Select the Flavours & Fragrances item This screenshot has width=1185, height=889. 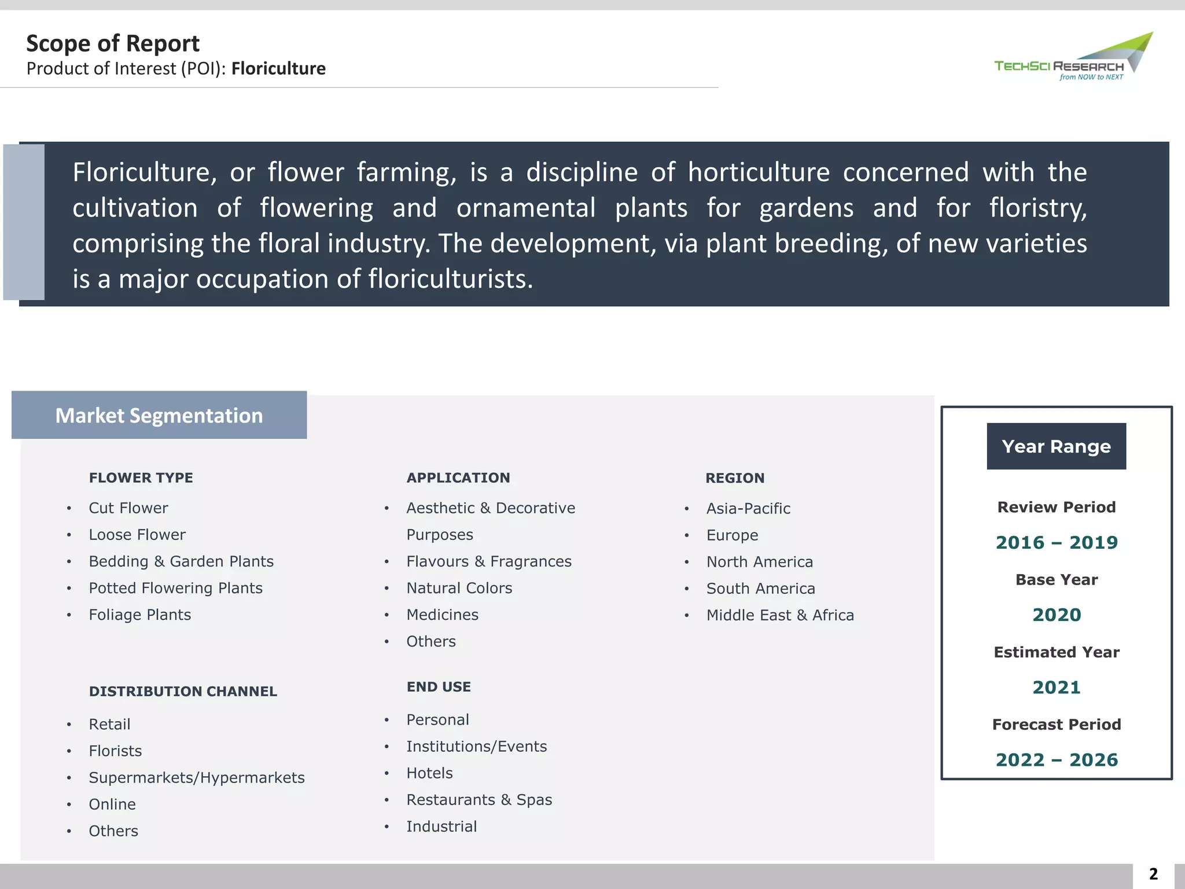pyautogui.click(x=488, y=561)
